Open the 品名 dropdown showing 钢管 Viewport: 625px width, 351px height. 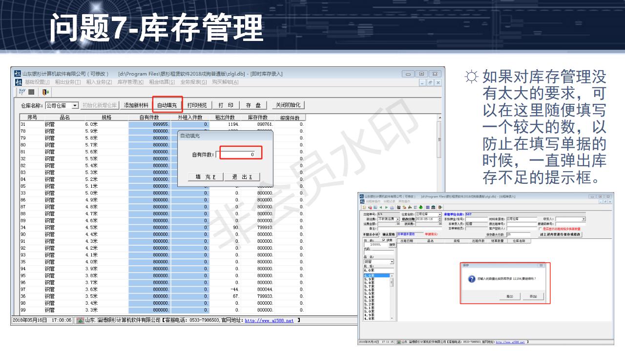[392, 262]
